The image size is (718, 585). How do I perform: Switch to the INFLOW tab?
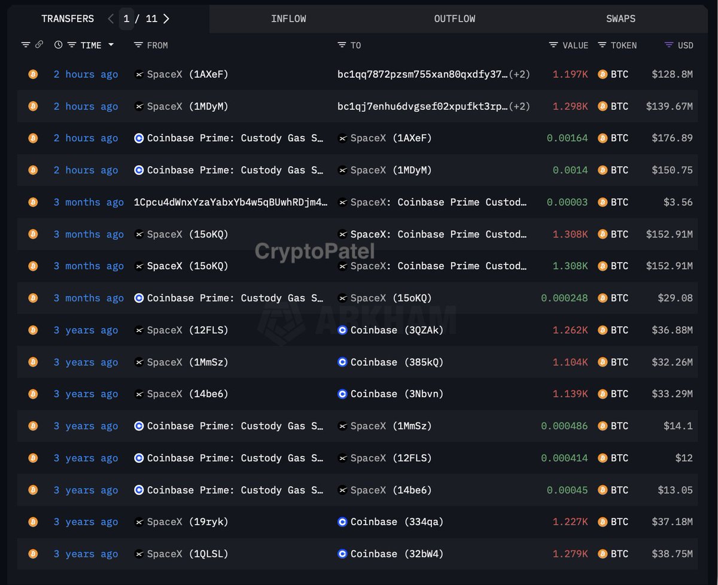click(x=288, y=19)
